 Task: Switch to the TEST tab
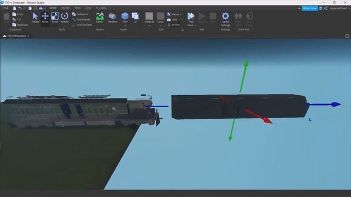click(78, 8)
